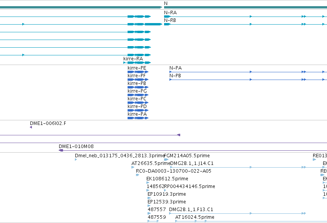Image resolution: width=327 pixels, height=223 pixels.
Task: Select the EK108612.5prime EST label
Action: [167, 179]
